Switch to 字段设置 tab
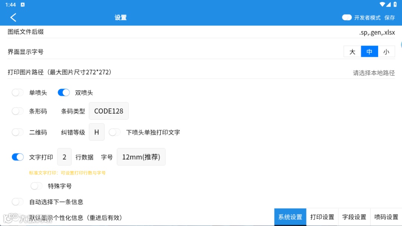Image resolution: width=402 pixels, height=226 pixels. (x=354, y=217)
